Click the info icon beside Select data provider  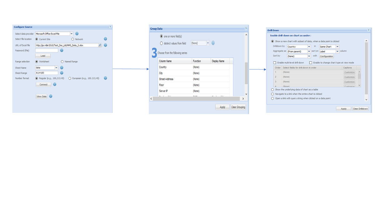tap(77, 33)
